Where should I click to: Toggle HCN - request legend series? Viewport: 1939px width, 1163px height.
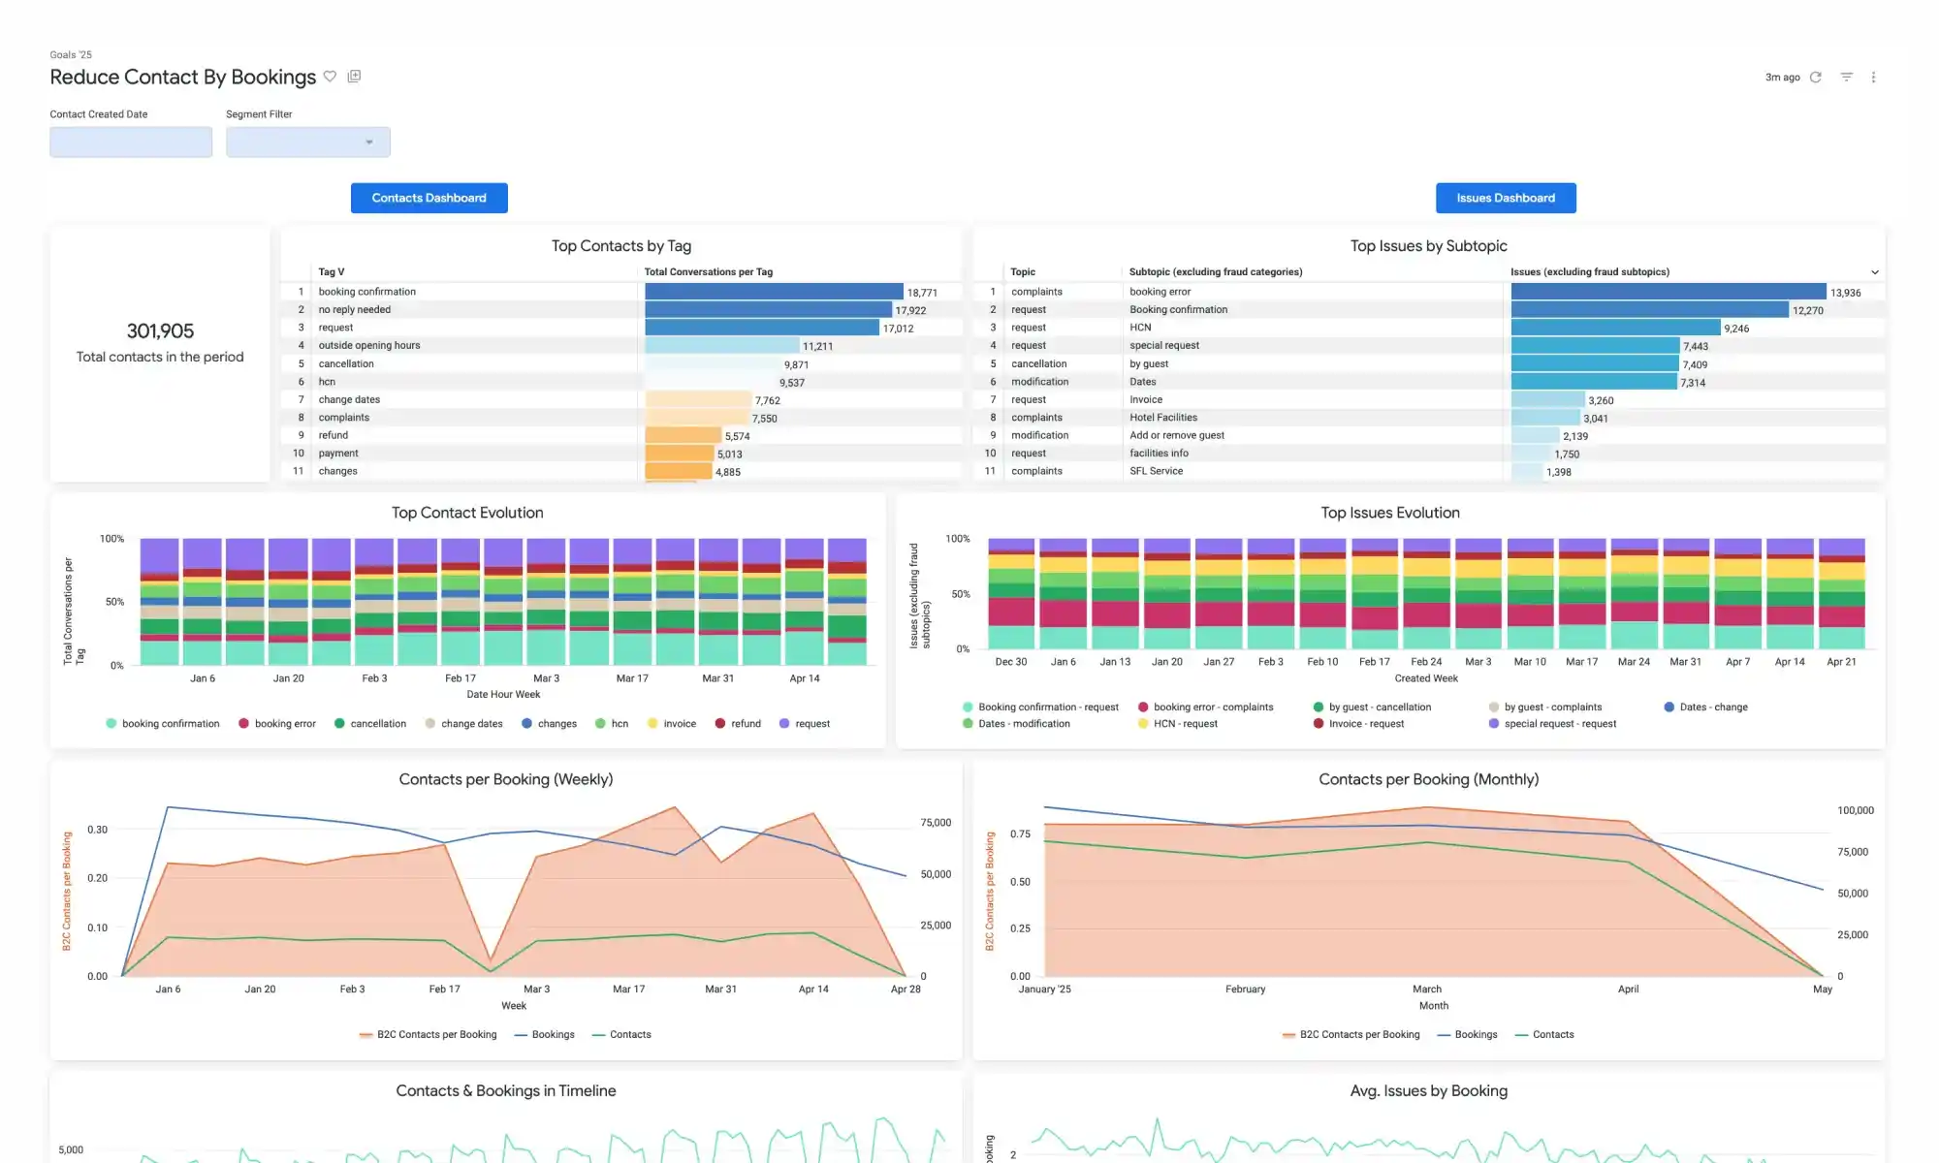tap(1185, 724)
